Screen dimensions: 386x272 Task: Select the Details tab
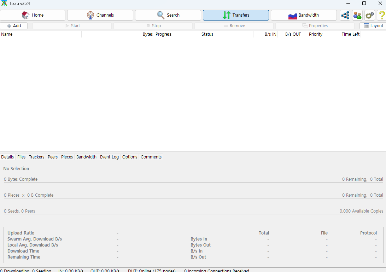click(7, 157)
